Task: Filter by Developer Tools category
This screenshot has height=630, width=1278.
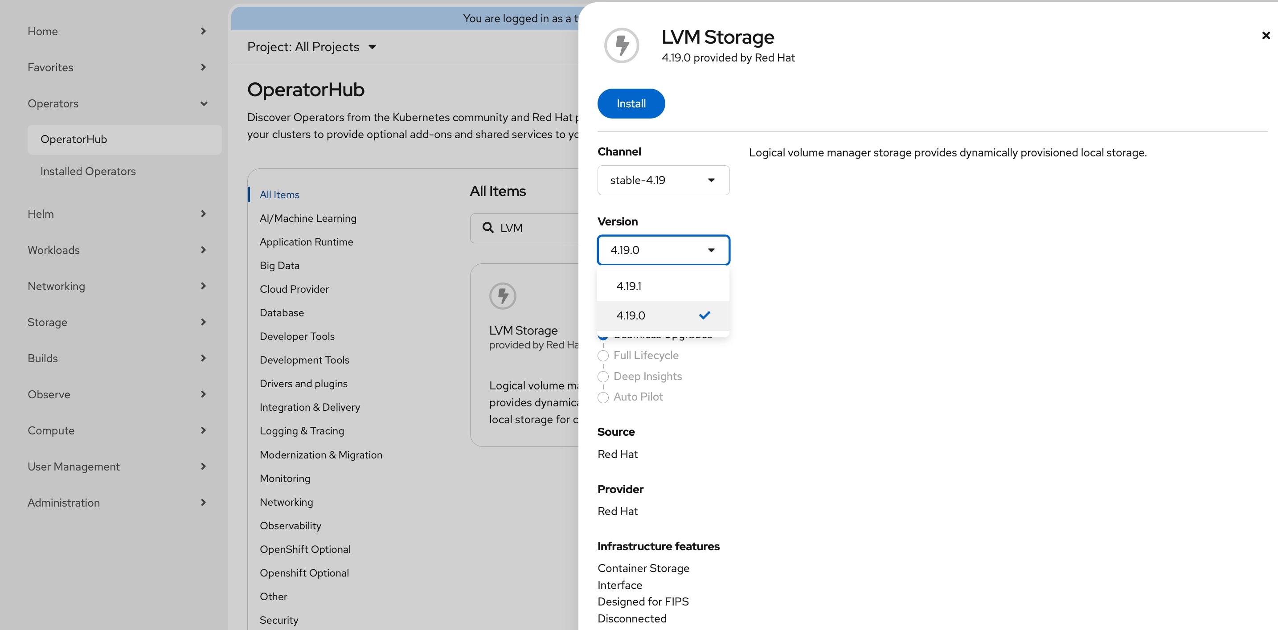Action: pos(297,337)
